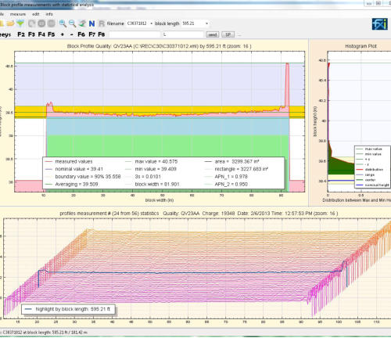Click the F7 key shortcut
Viewport: 391px width, 338px height.
tap(91, 34)
